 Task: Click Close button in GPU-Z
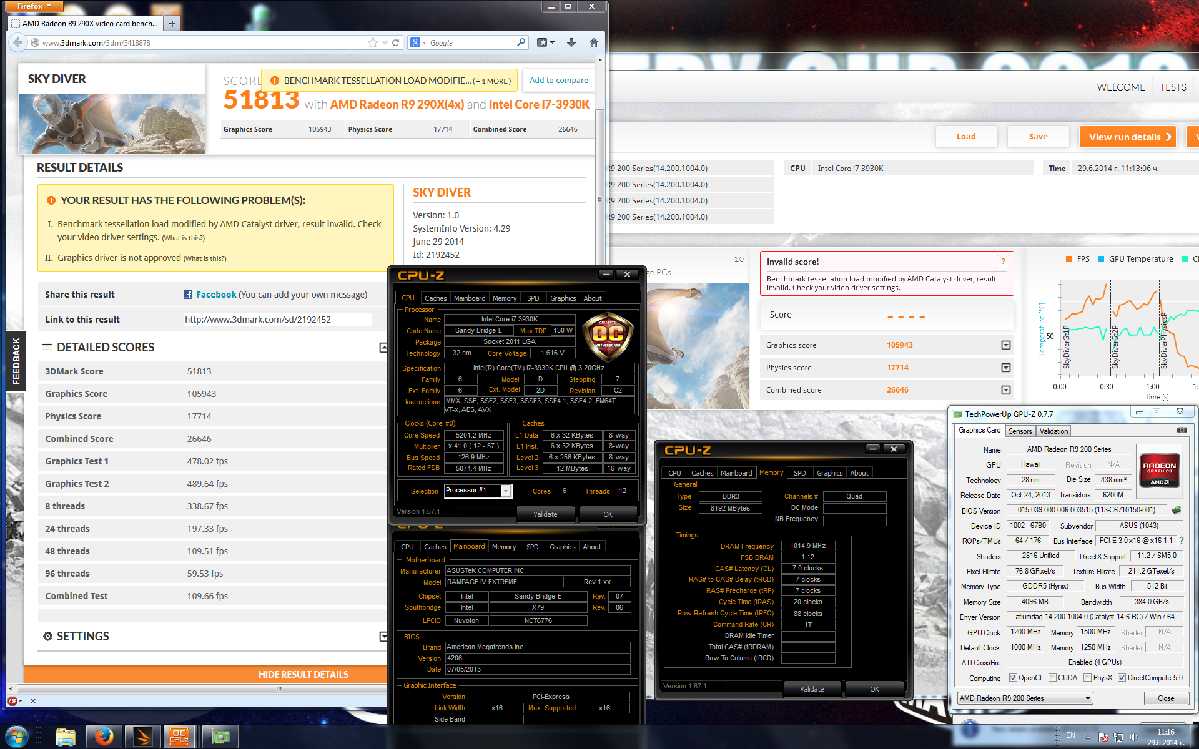pos(1165,698)
